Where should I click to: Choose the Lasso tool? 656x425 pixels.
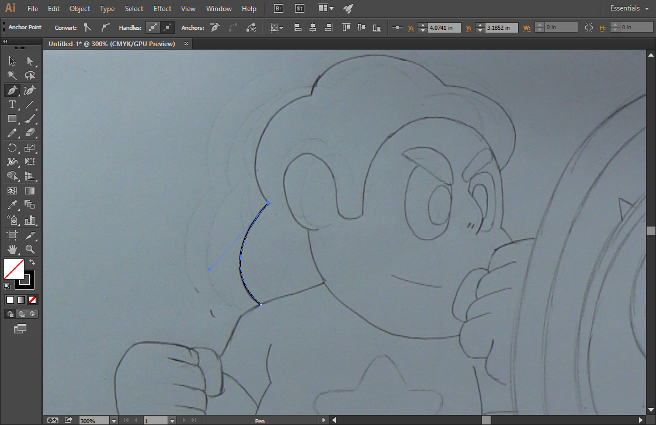[x=30, y=75]
